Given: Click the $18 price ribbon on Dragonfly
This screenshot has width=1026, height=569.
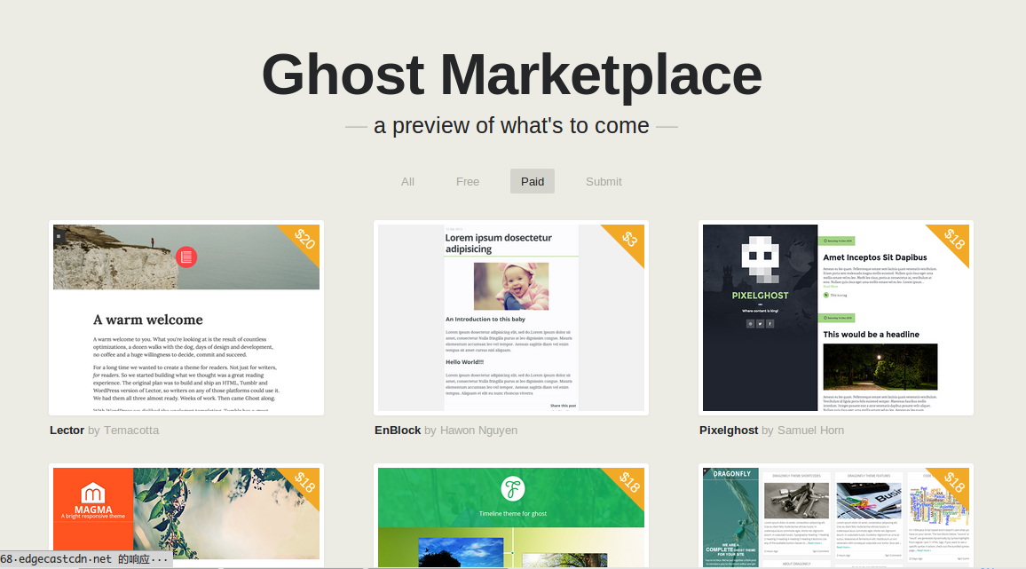Looking at the screenshot, I should [953, 483].
